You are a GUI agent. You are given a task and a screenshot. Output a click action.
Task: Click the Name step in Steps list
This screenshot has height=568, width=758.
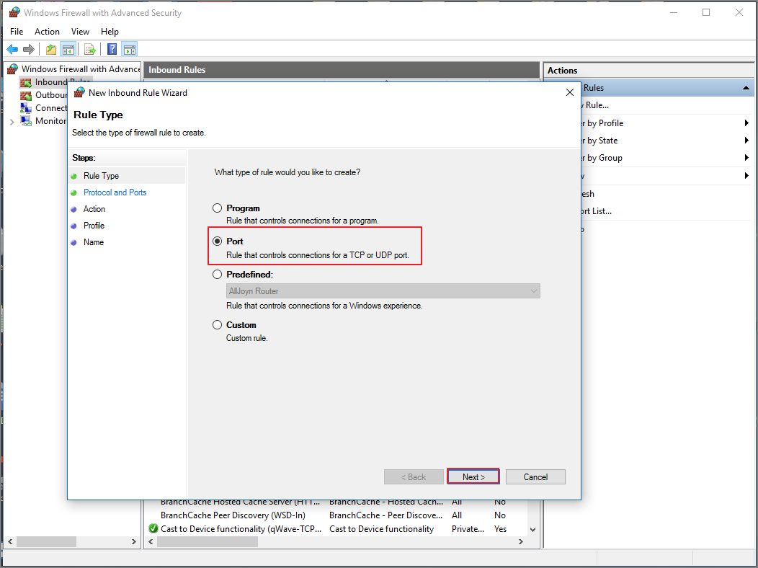pos(93,242)
